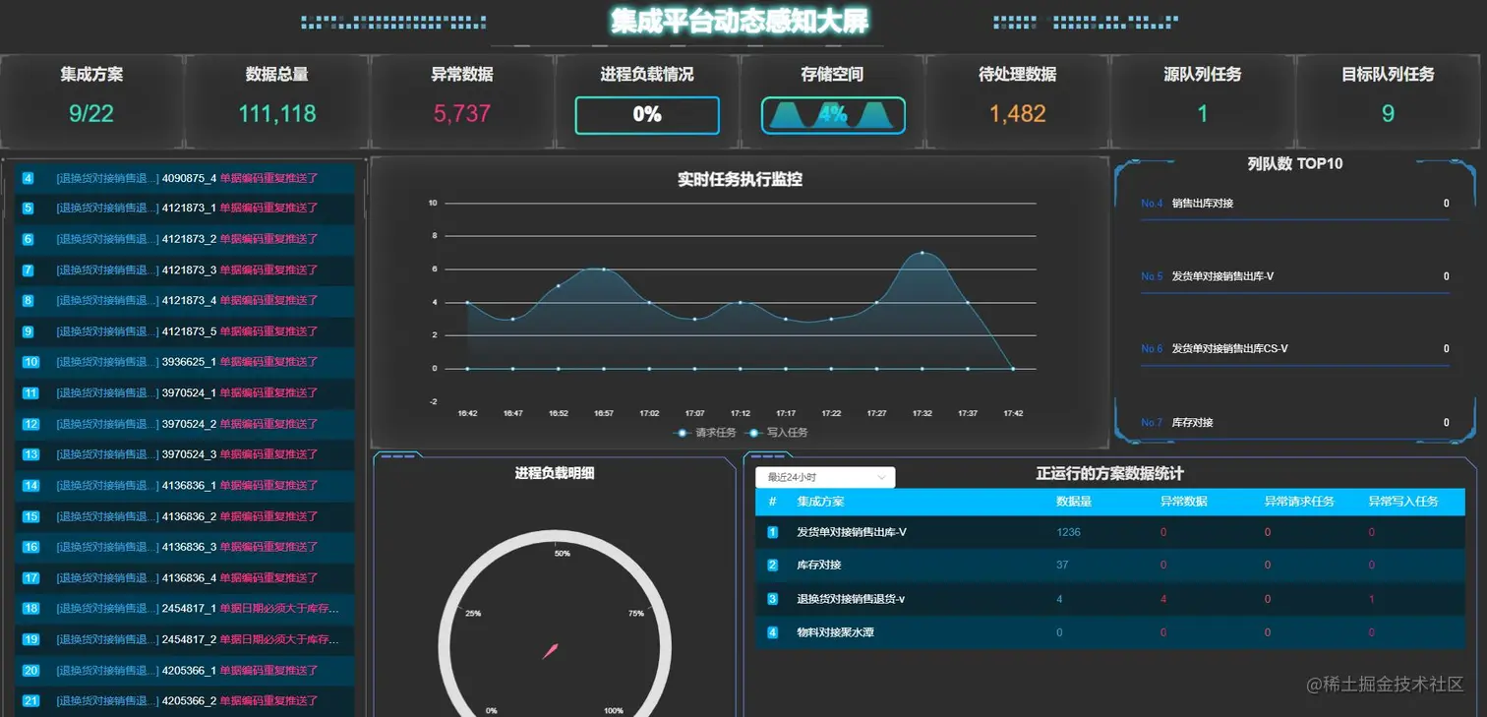This screenshot has width=1487, height=717.
Task: Select the error row with 4090875_4
Action: 185,178
